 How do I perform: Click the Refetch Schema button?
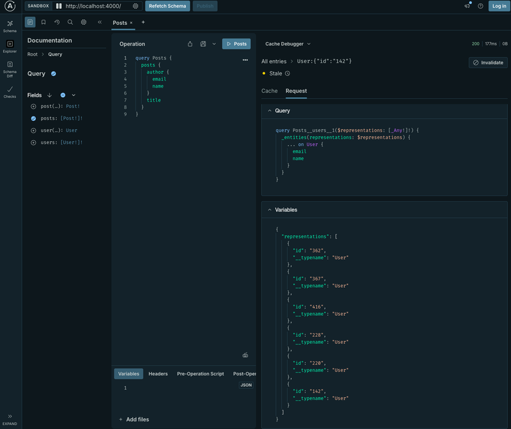[167, 6]
